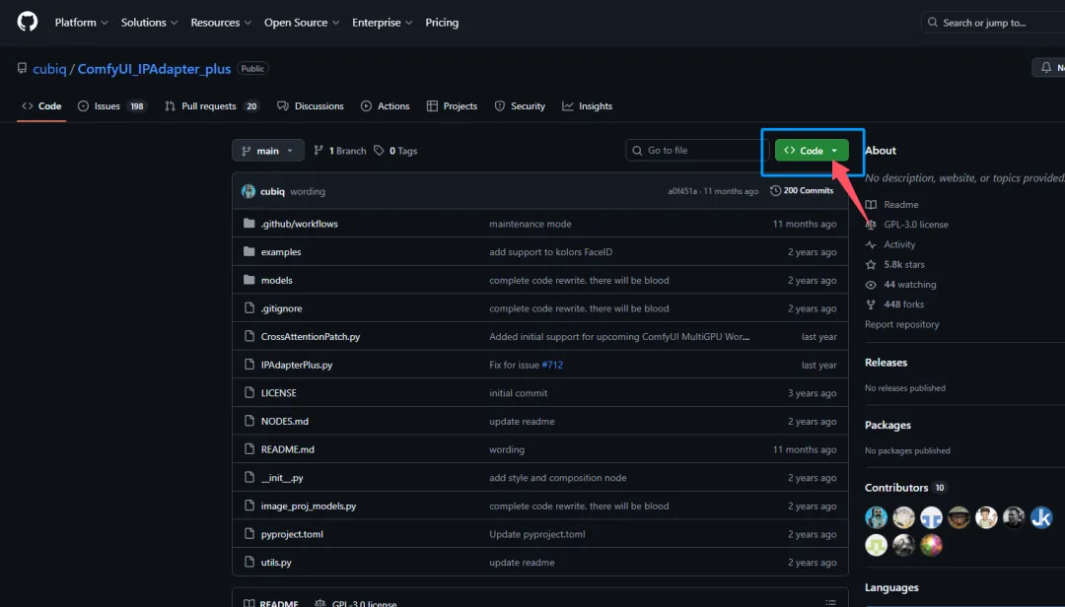Open utils.py file
1065x607 pixels.
(x=276, y=563)
